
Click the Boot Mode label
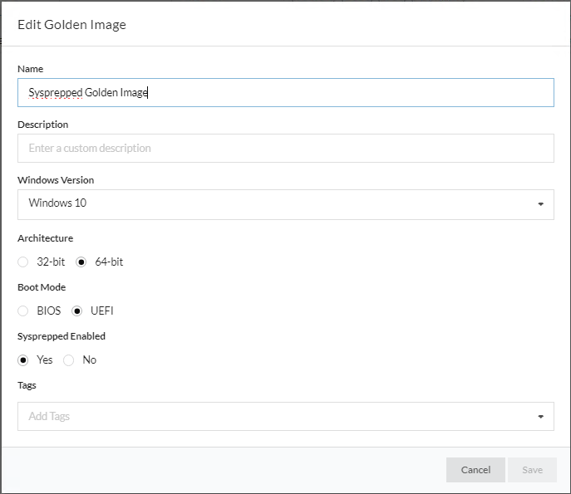coord(42,287)
